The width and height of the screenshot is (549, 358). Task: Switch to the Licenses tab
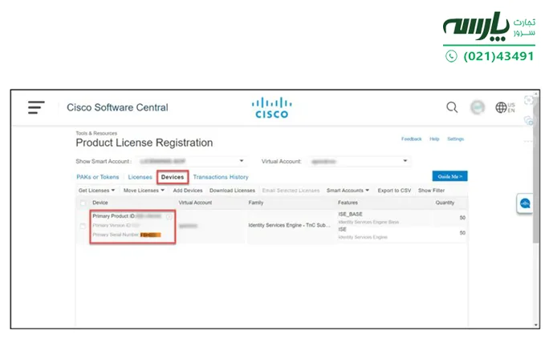pos(140,177)
